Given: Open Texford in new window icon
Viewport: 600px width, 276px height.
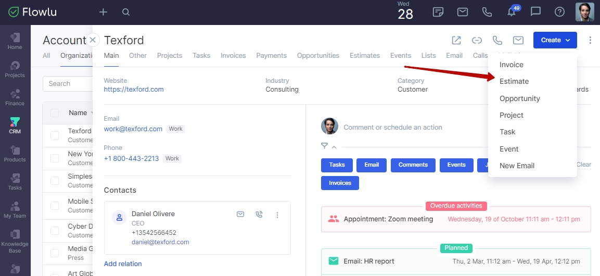Looking at the screenshot, I should click(x=456, y=40).
